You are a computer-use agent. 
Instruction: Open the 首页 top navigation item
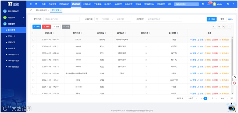tap(44, 4)
